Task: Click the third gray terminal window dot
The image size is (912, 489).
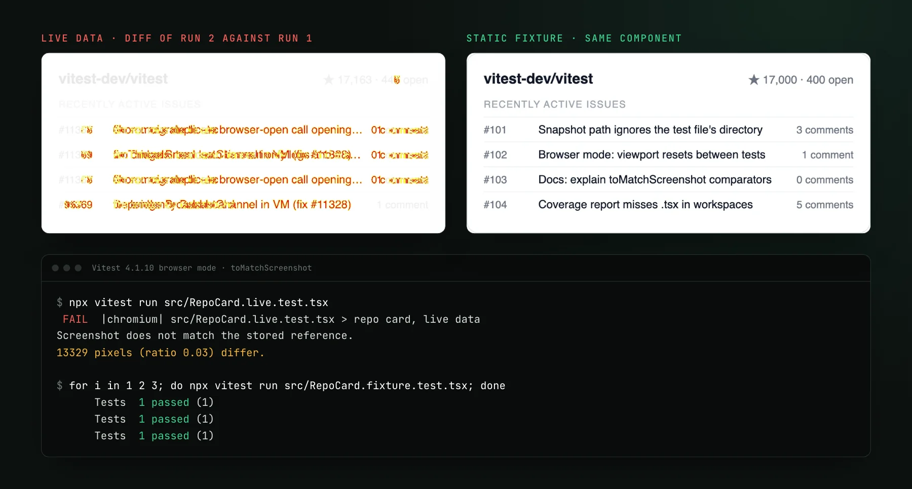Action: click(x=78, y=268)
